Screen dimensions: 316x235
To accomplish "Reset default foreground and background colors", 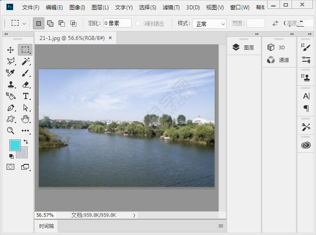I will coord(12,156).
